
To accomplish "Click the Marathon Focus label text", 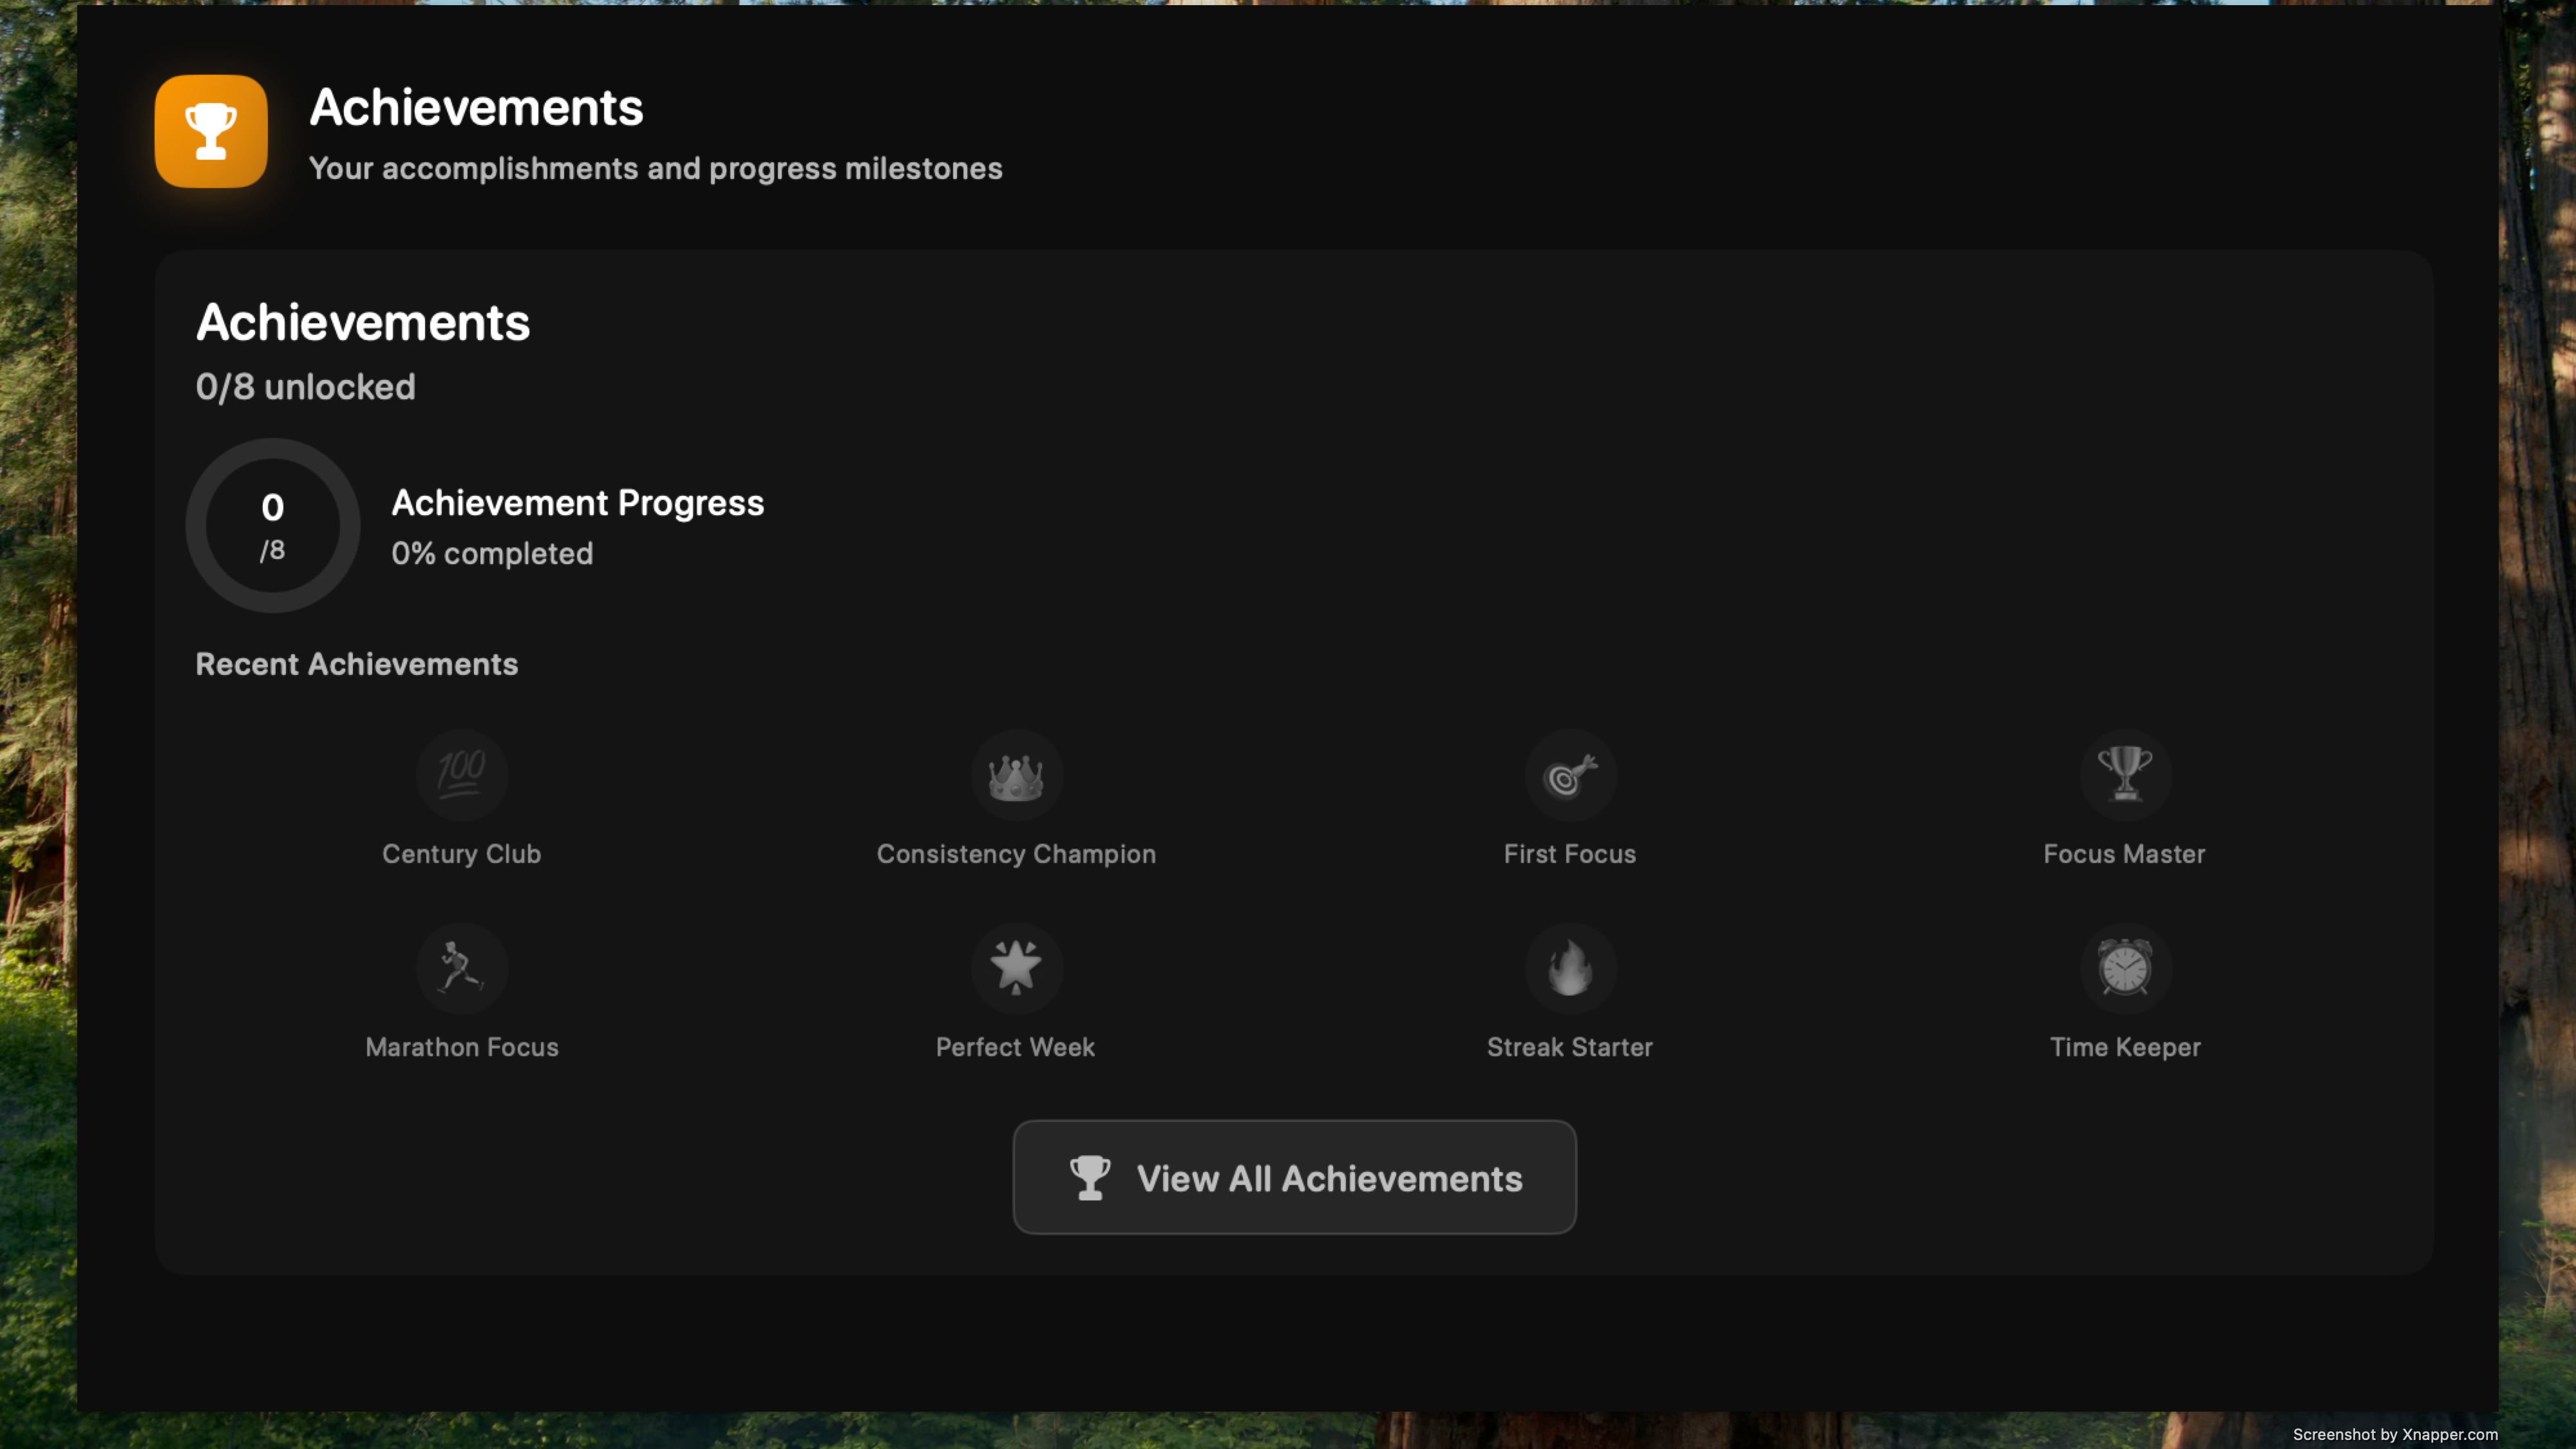I will [x=461, y=1047].
